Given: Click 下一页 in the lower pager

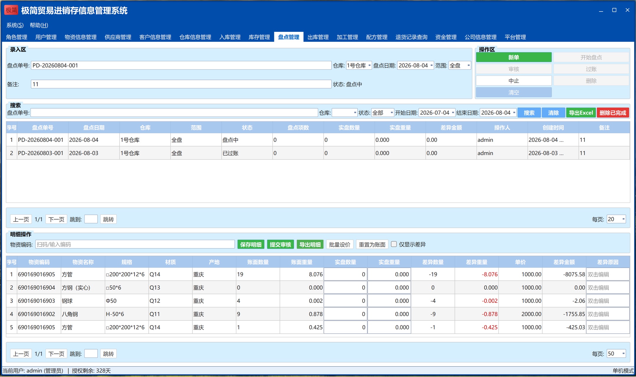Looking at the screenshot, I should (56, 354).
